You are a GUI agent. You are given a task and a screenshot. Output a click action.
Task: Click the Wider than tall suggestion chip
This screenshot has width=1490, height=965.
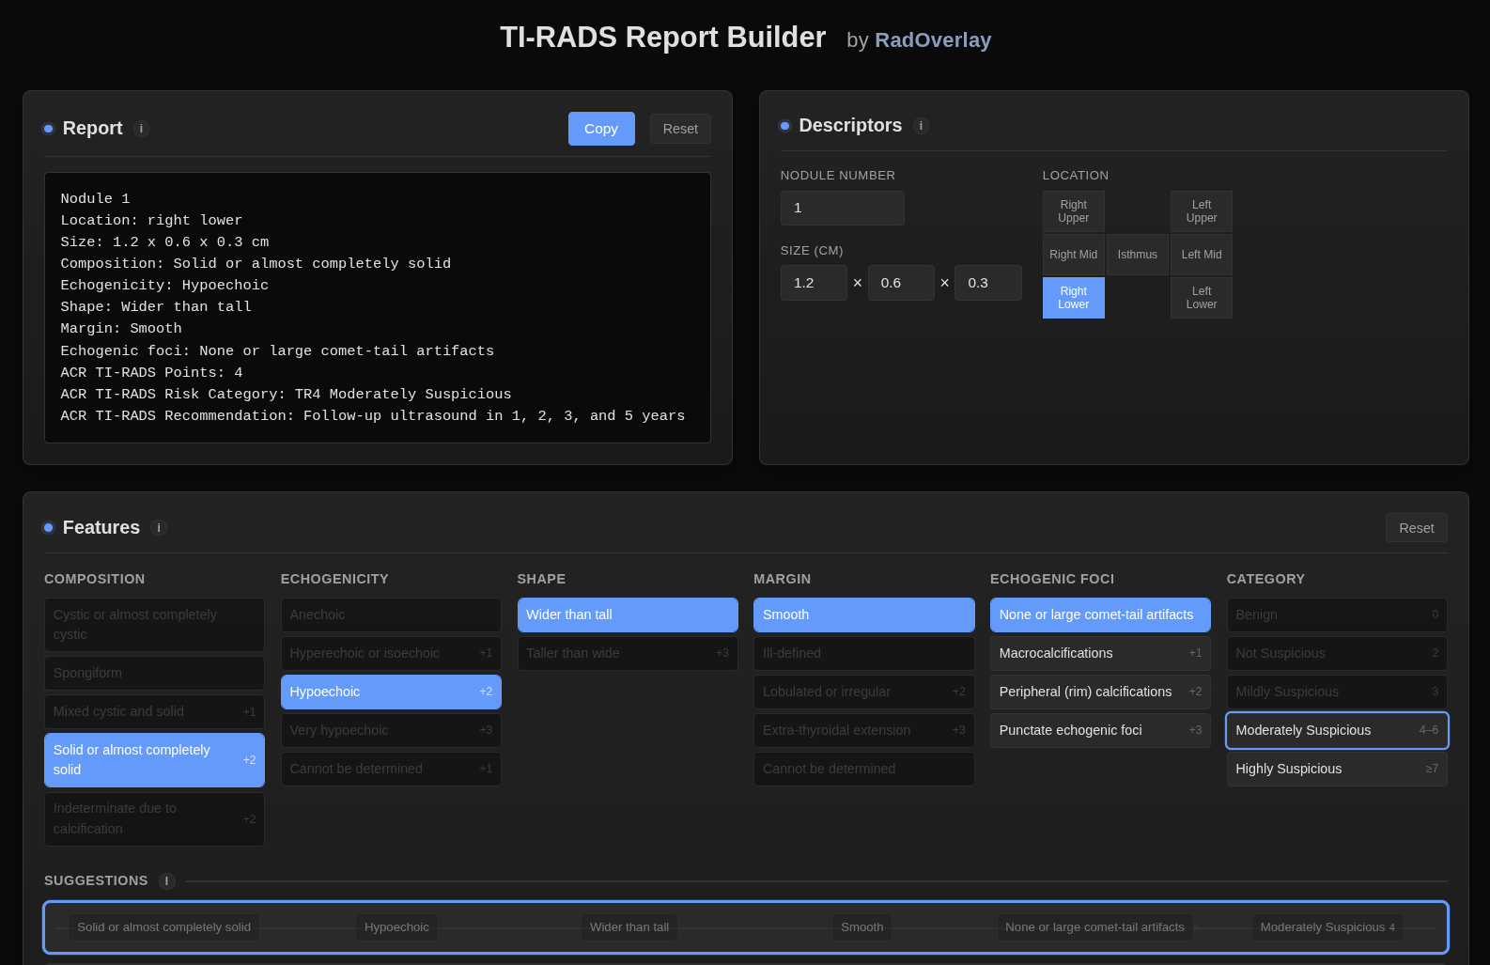(629, 927)
